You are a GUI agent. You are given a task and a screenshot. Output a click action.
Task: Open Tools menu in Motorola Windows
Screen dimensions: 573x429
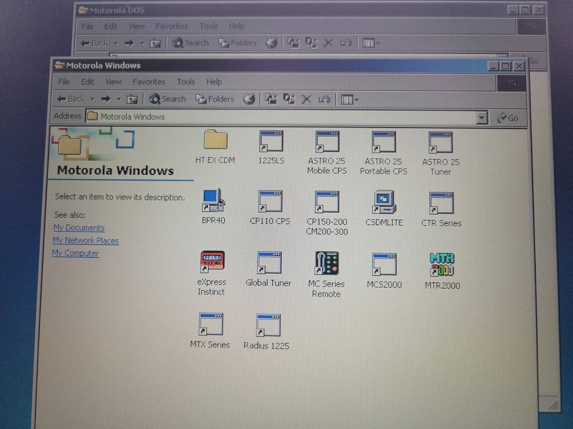coord(186,82)
